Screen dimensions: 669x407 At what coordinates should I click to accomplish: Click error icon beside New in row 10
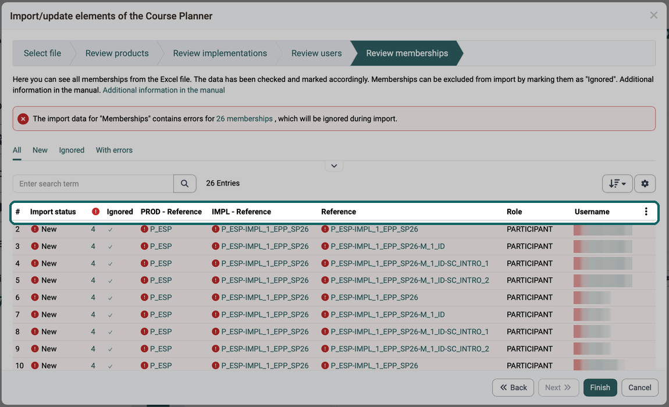click(x=35, y=366)
